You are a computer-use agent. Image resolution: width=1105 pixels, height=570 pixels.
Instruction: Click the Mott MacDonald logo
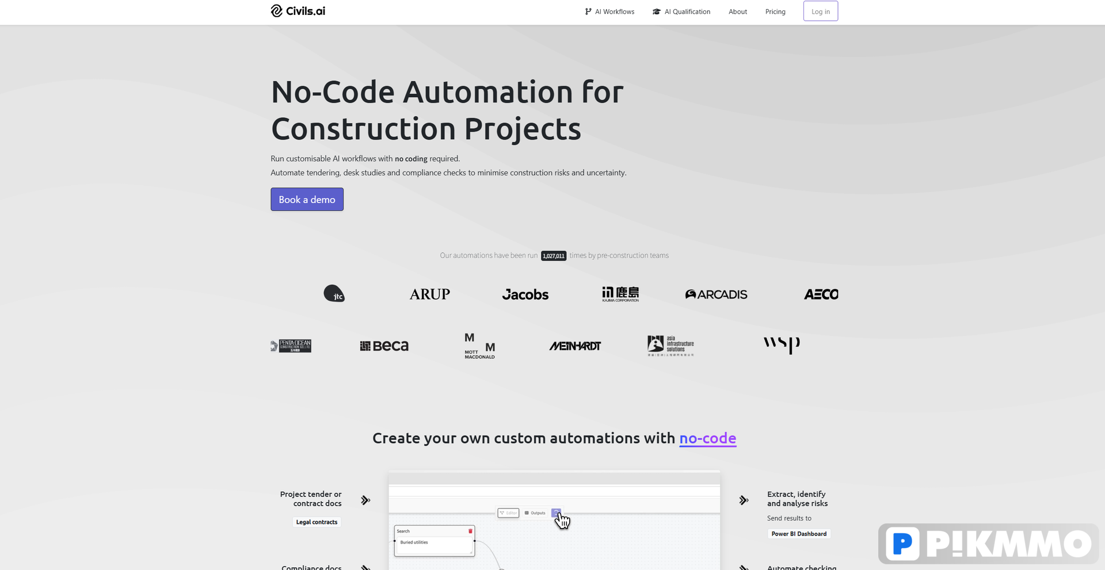[x=479, y=346]
